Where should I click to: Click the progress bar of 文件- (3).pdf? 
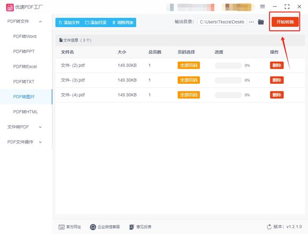click(228, 80)
